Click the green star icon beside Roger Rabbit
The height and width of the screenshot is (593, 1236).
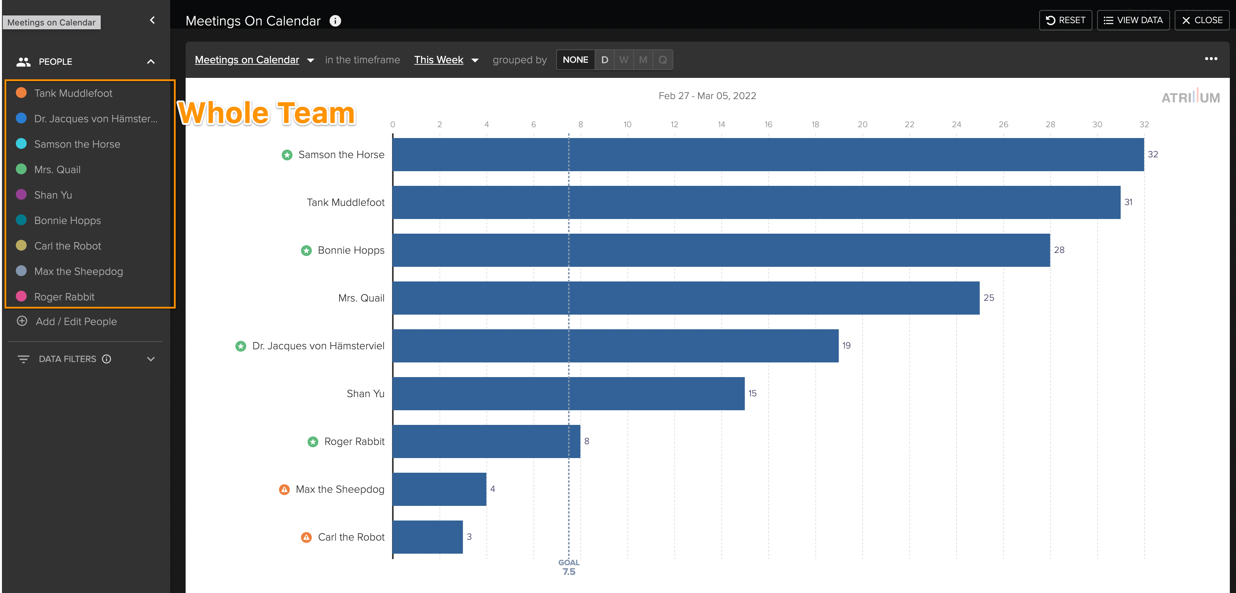(x=313, y=442)
